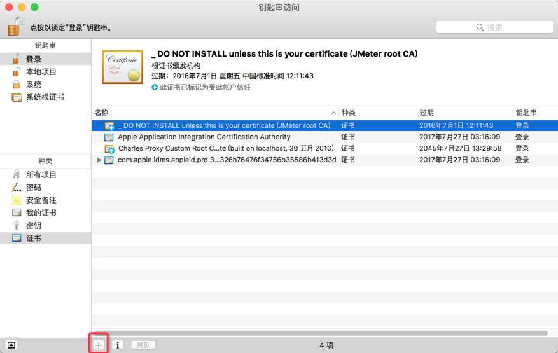The width and height of the screenshot is (558, 353).
Task: Expand the com.apple.idms.appleid.prd disclosure triangle
Action: (x=99, y=160)
